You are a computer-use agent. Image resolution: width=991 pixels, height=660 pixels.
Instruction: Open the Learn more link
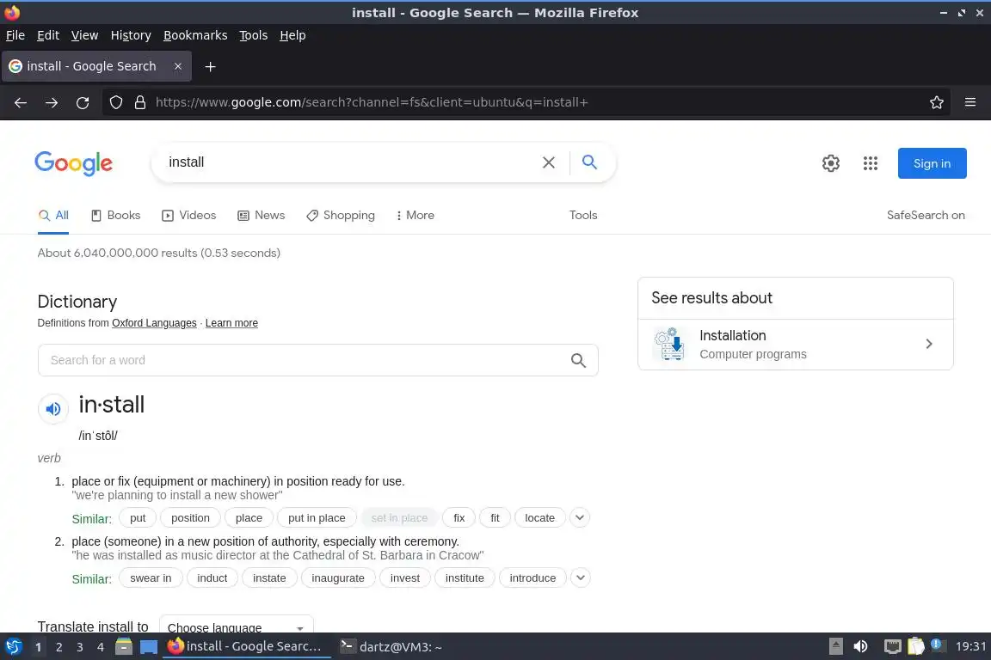[x=231, y=323]
